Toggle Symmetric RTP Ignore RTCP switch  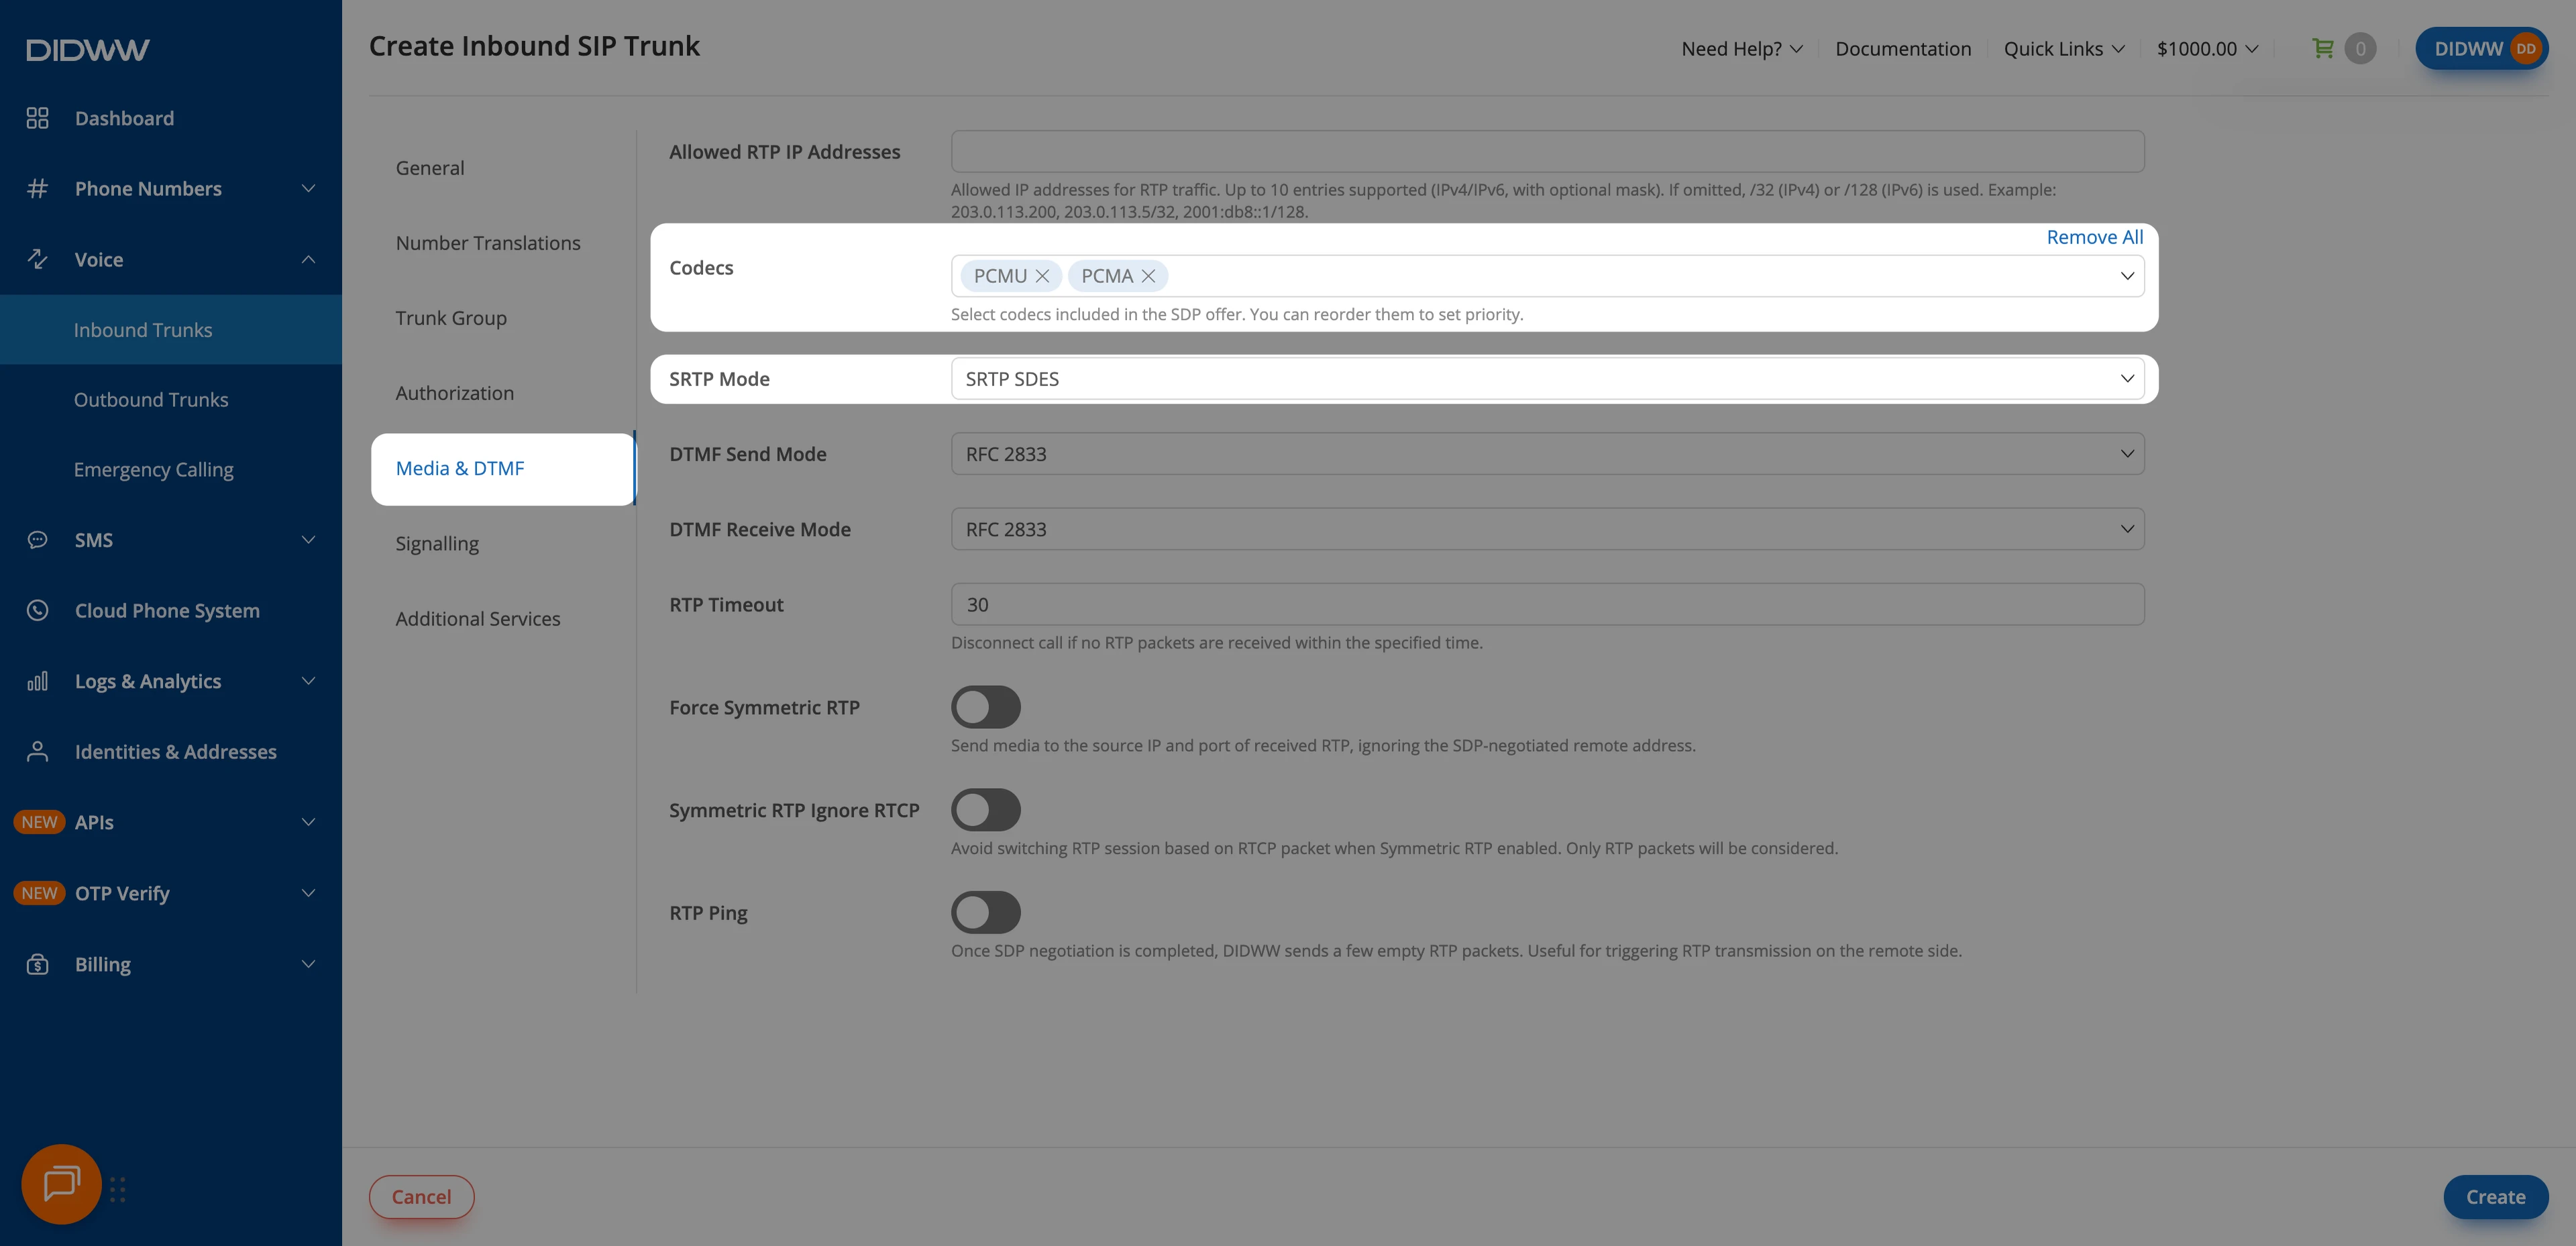pos(985,810)
